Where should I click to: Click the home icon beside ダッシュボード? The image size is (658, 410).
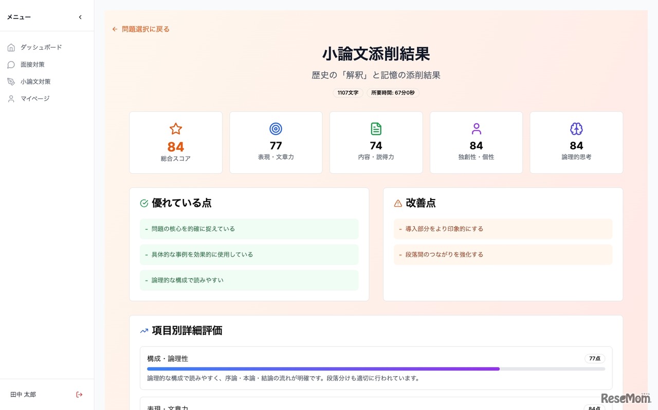pos(11,47)
